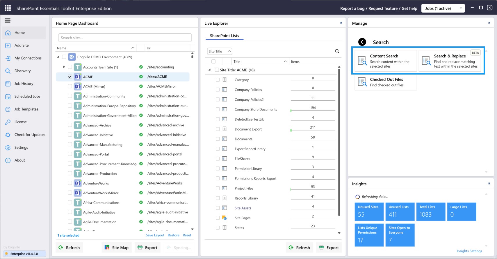Click the Company Store Documents items bar

click(x=313, y=109)
